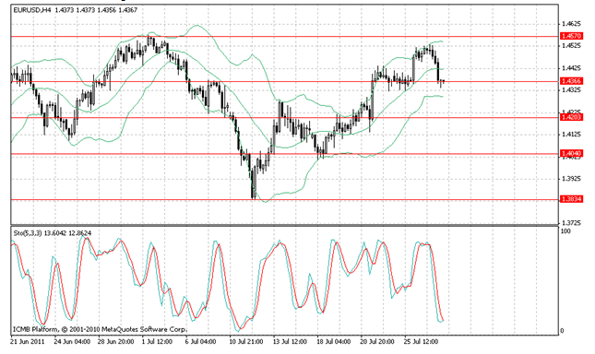Viewport: 595px width, 354px height.
Task: Click the 1.4325 price axis label
Action: 571,89
